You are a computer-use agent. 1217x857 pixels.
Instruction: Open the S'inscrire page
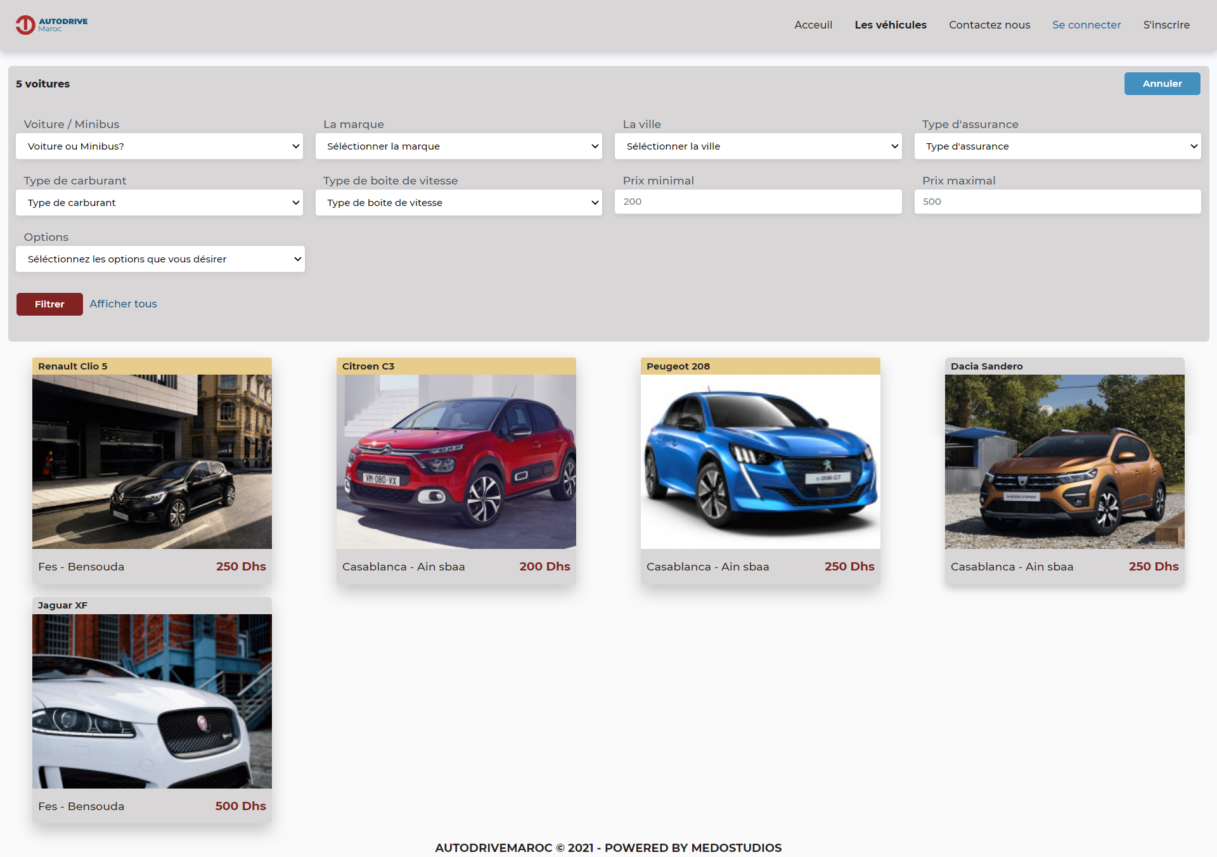coord(1166,25)
